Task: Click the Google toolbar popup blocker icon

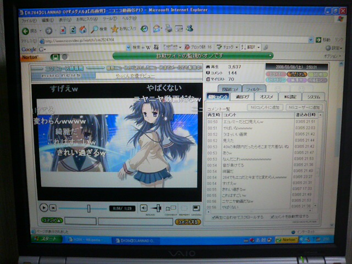Action: pos(187,47)
